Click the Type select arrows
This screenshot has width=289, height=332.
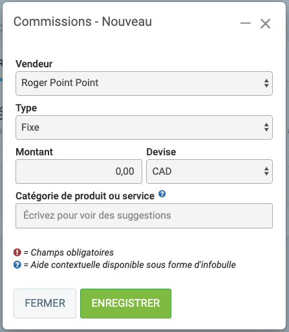coord(266,127)
